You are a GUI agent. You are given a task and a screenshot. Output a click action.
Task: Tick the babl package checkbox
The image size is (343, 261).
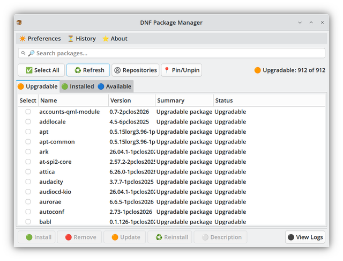[x=28, y=222]
